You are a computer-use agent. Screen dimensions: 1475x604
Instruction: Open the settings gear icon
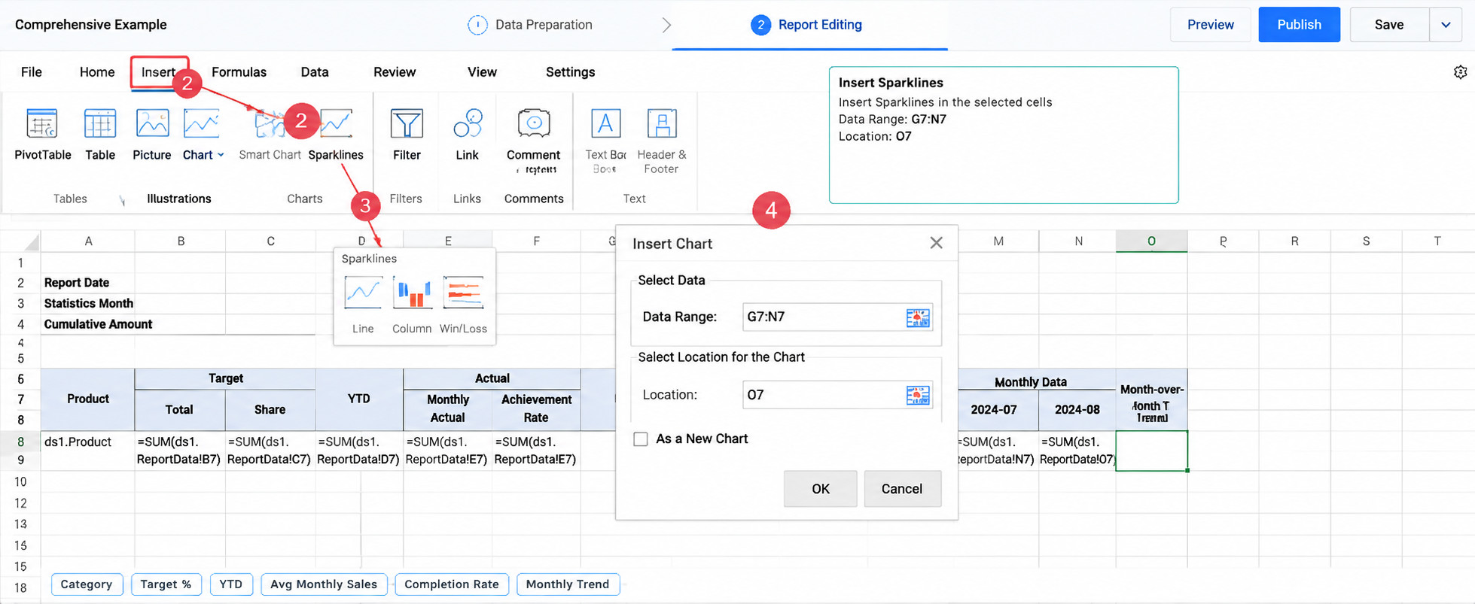[x=1460, y=72]
